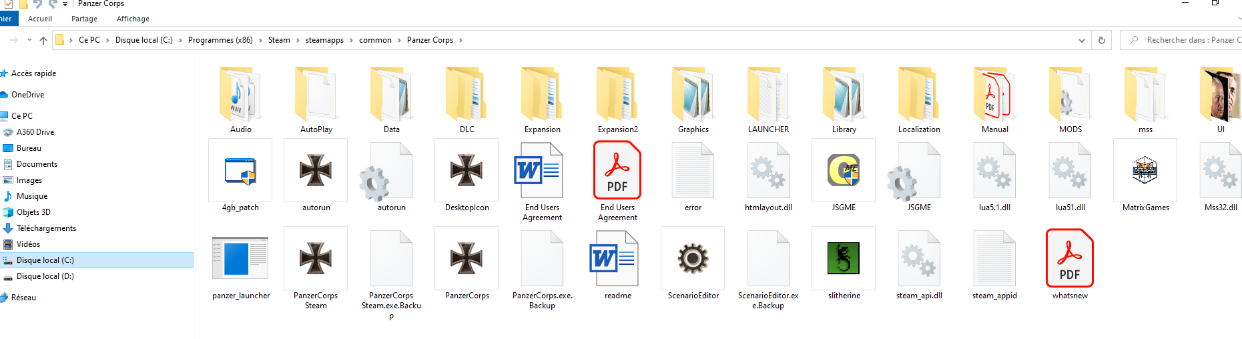Open the Data folder
Image resolution: width=1242 pixels, height=339 pixels.
[391, 100]
